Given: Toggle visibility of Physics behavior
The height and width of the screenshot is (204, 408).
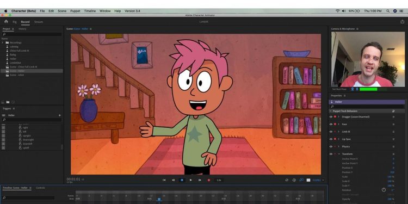Looking at the screenshot, I should [x=331, y=146].
